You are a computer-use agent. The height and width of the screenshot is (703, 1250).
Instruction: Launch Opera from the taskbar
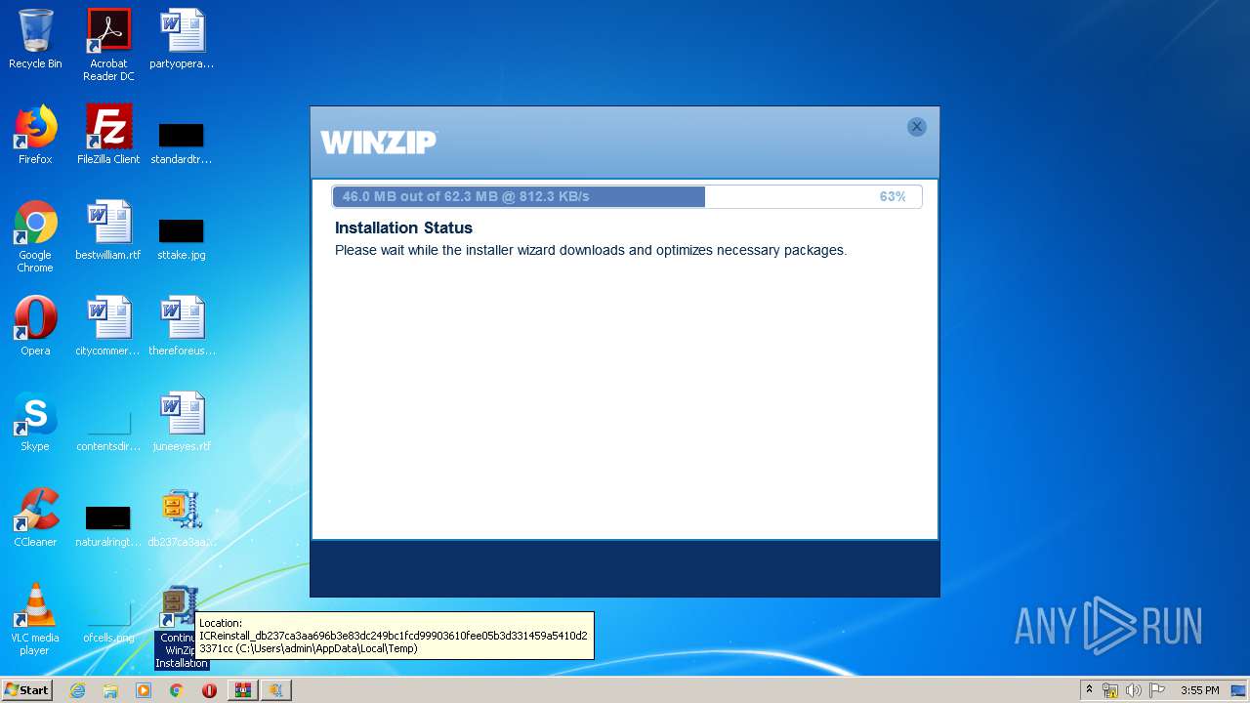tap(209, 690)
